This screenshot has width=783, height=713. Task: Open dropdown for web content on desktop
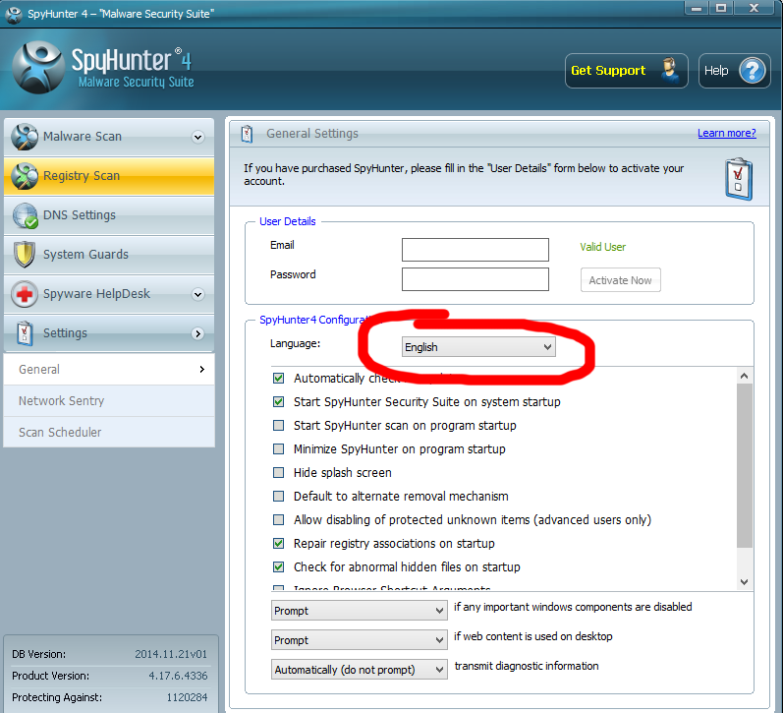(x=359, y=640)
